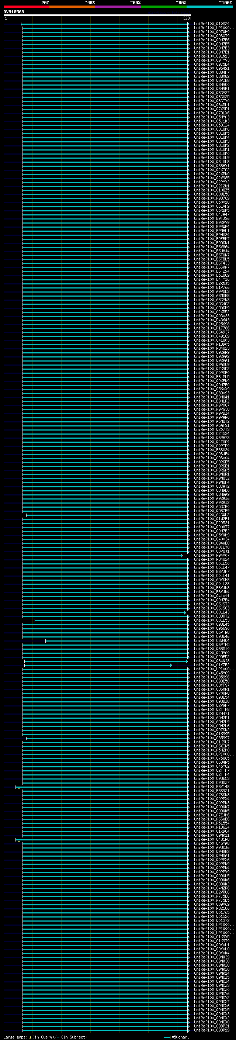
Task: Select hit label UniRef100_C6EVF9
Action: (211, 206)
